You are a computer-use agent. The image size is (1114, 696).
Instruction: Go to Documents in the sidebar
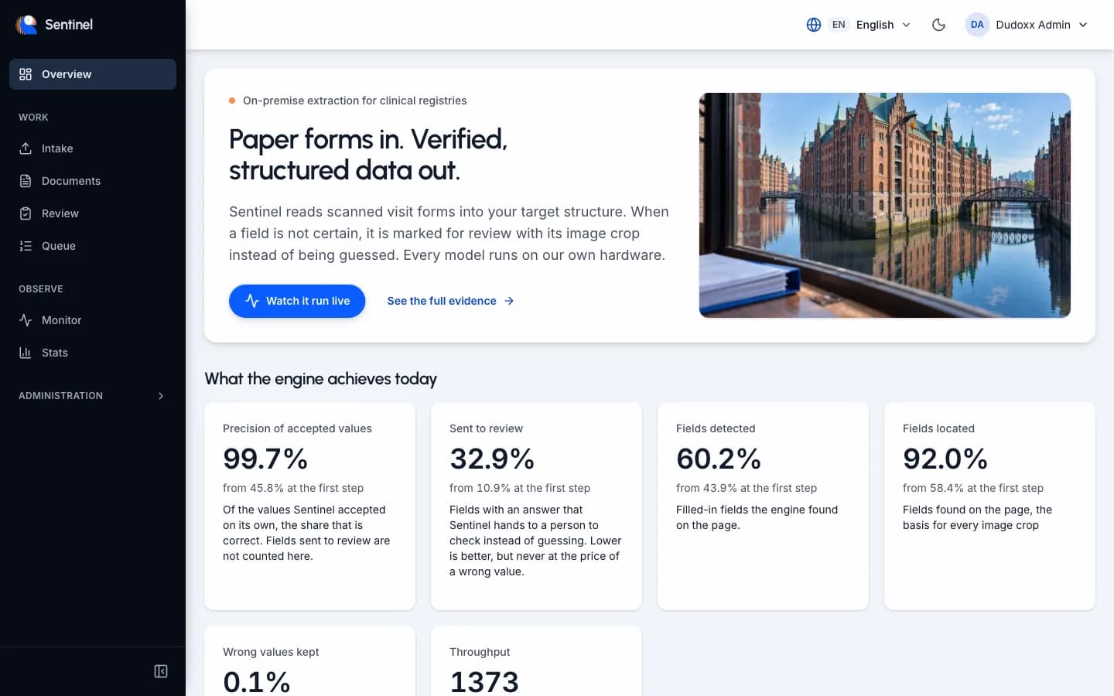tap(93, 181)
